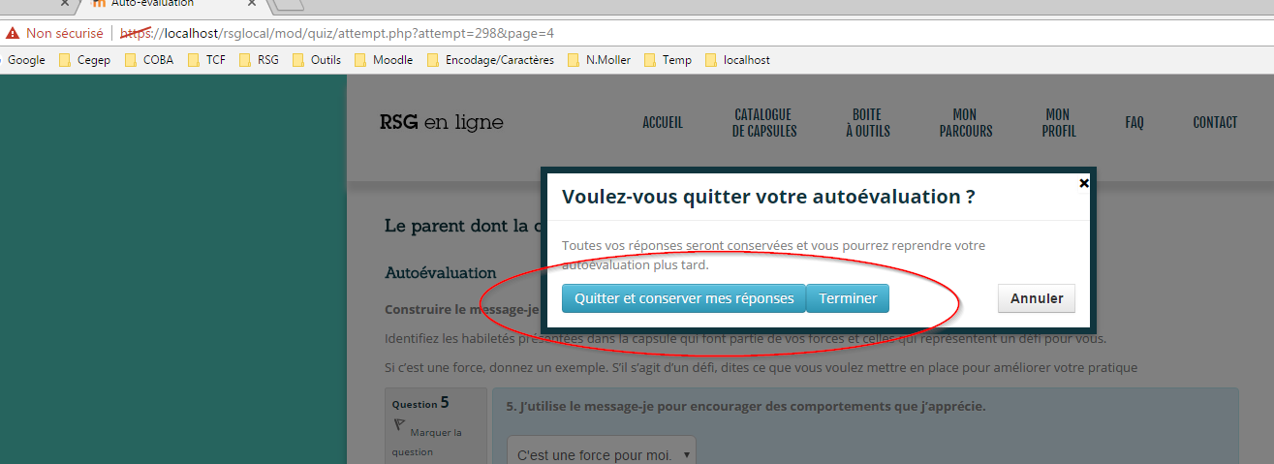Click the Quitter et conserver mes réponses button
1274x464 pixels.
click(684, 298)
